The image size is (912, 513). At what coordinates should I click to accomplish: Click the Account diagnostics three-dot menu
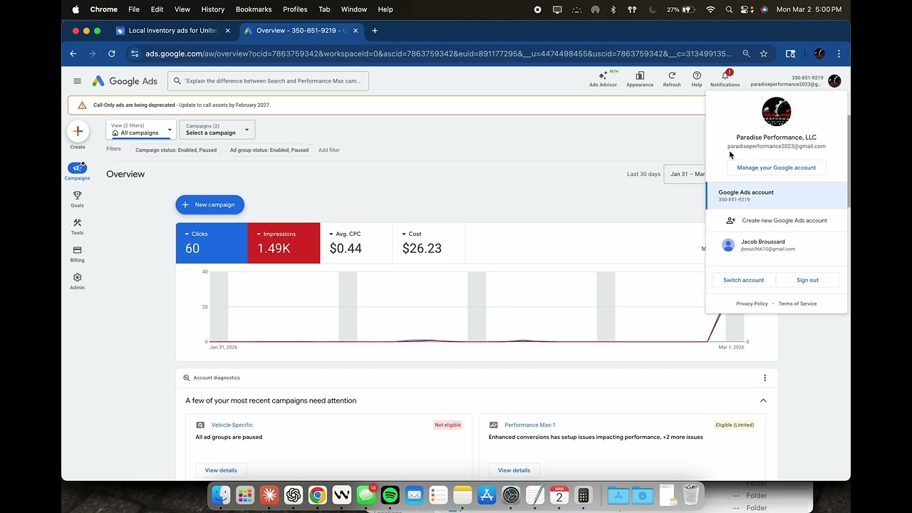point(765,378)
